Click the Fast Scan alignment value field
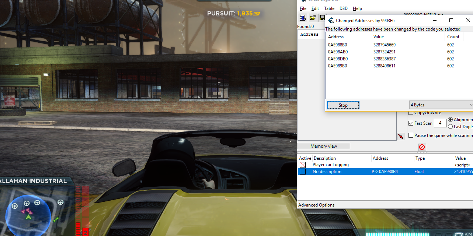This screenshot has width=473, height=236. [x=440, y=123]
